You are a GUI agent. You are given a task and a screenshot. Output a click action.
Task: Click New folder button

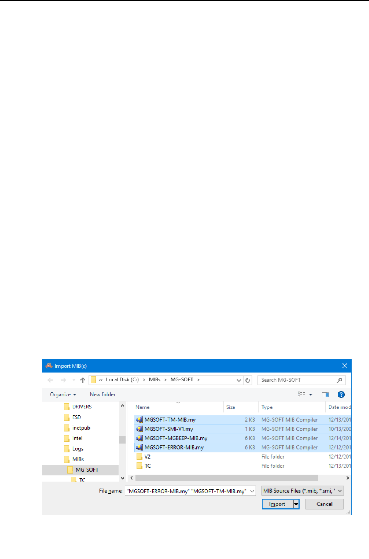(x=103, y=394)
